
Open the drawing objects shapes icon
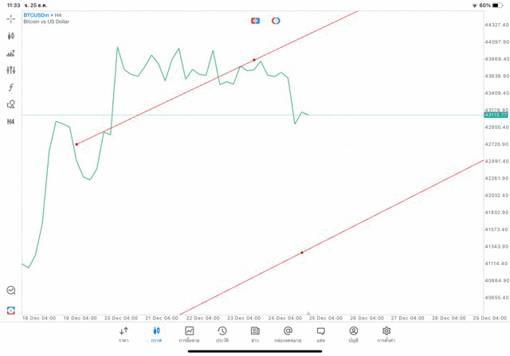11,104
